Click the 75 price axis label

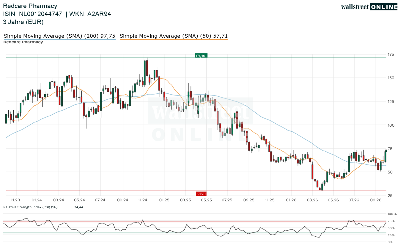[x=390, y=149]
